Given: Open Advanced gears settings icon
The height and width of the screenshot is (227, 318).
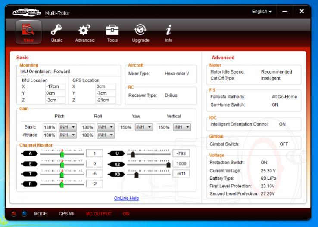Looking at the screenshot, I should pyautogui.click(x=84, y=30).
